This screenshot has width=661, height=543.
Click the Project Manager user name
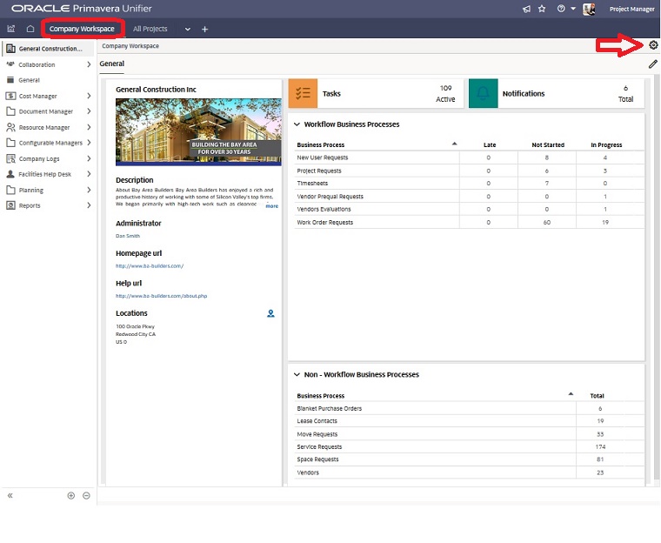(632, 9)
